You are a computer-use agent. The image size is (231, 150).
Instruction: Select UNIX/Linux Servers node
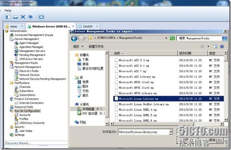tap(31, 59)
